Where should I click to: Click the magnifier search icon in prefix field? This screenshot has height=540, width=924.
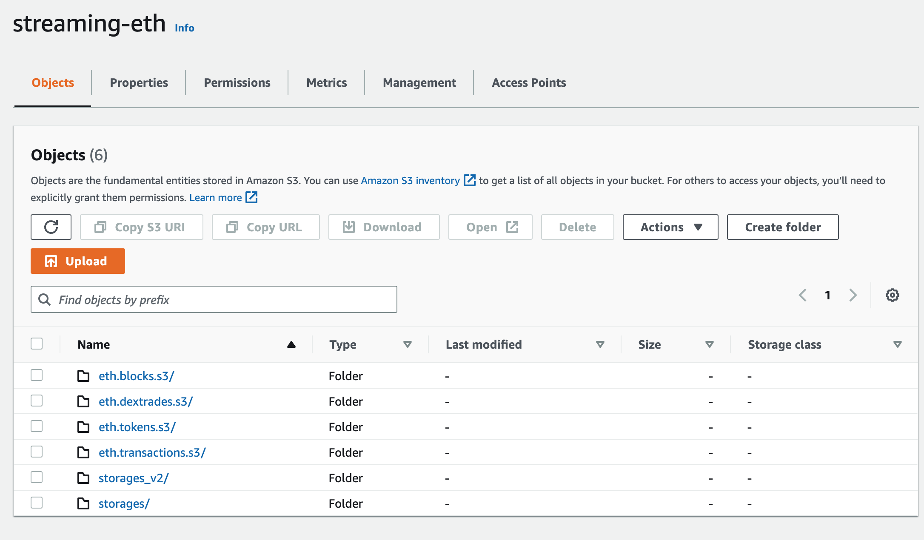pyautogui.click(x=45, y=299)
